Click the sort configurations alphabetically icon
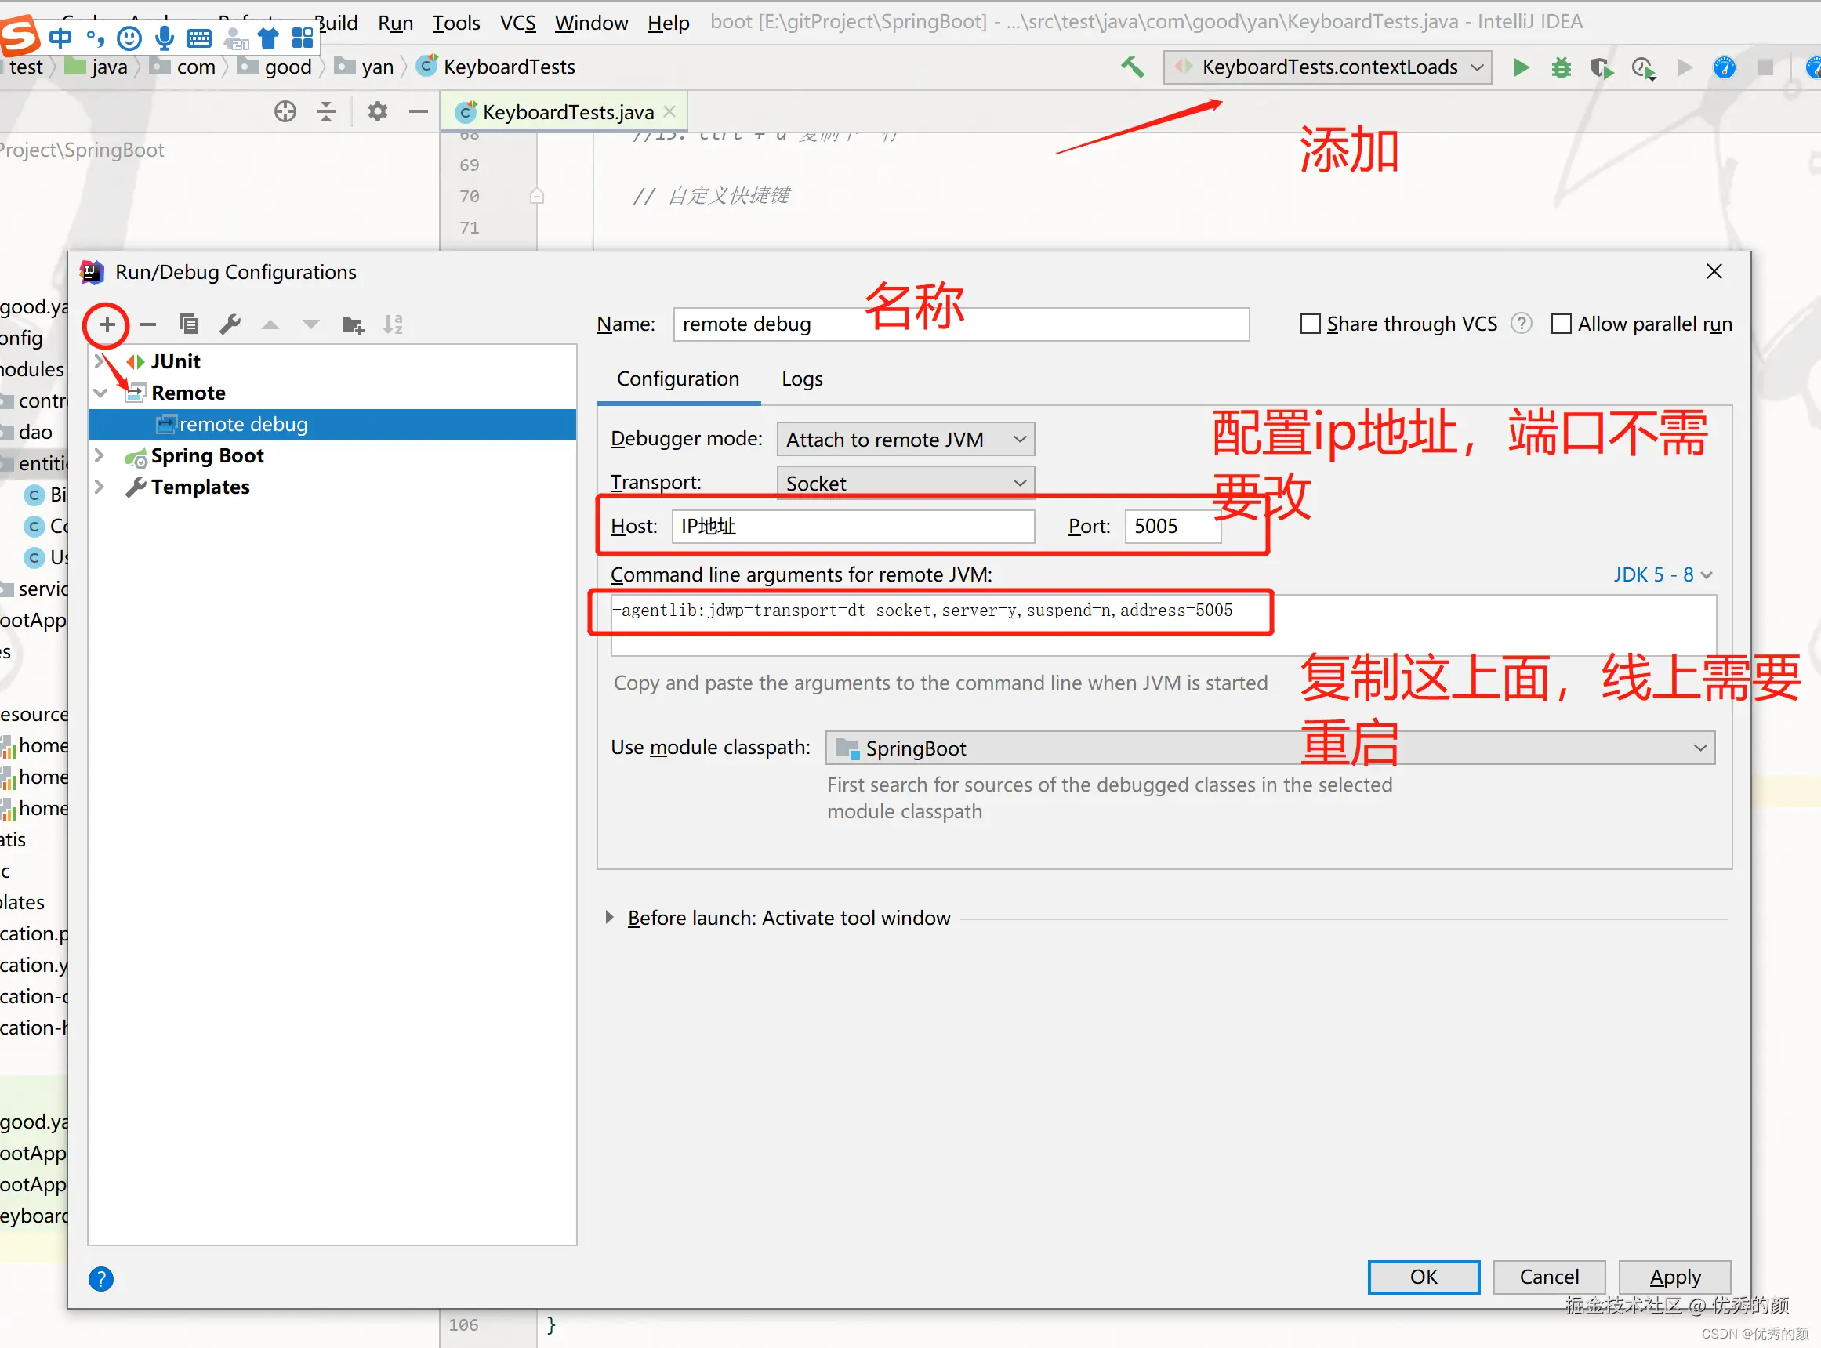The width and height of the screenshot is (1821, 1348). (x=393, y=324)
